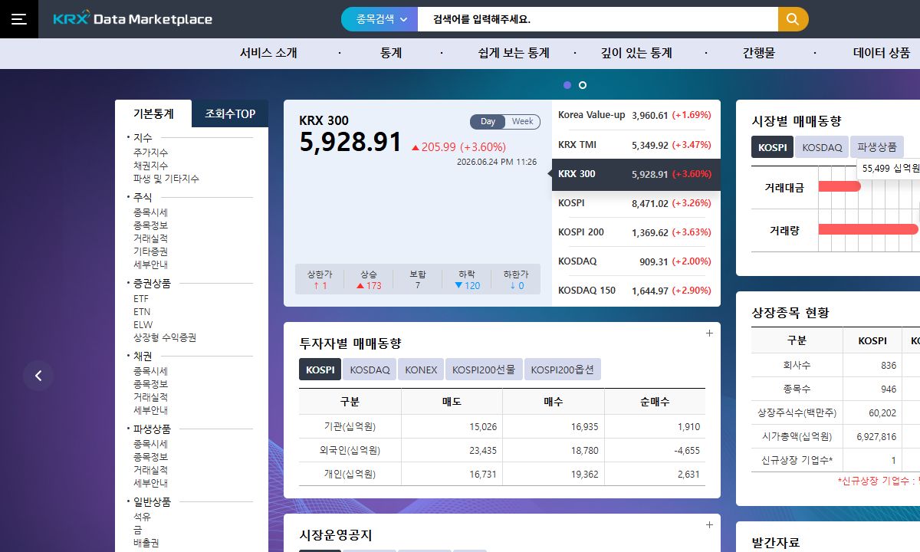Viewport: 920px width, 552px height.
Task: Switch to the 기본통계 tab
Action: click(x=153, y=113)
